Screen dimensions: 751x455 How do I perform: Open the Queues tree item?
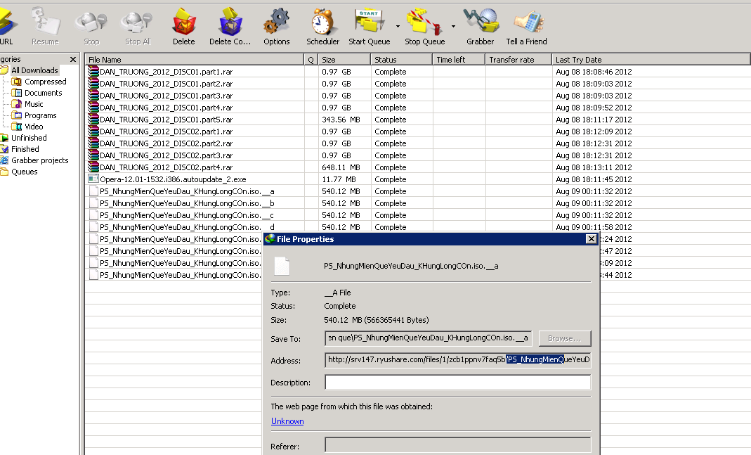click(x=24, y=172)
